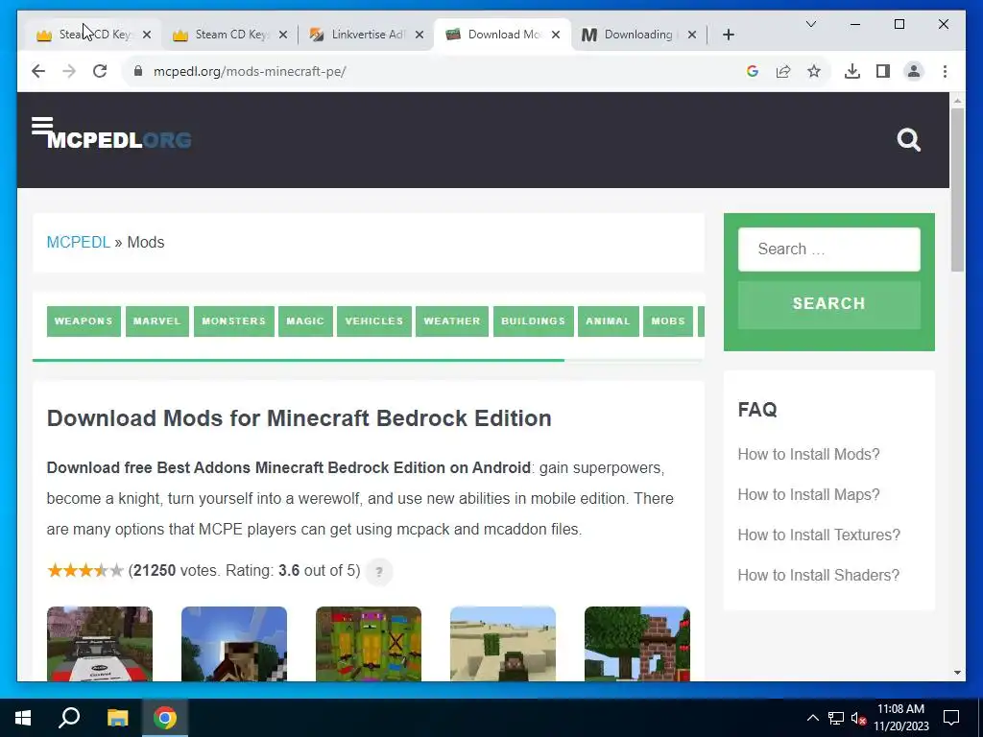
Task: Open the brick house mod thumbnail
Action: (x=637, y=644)
